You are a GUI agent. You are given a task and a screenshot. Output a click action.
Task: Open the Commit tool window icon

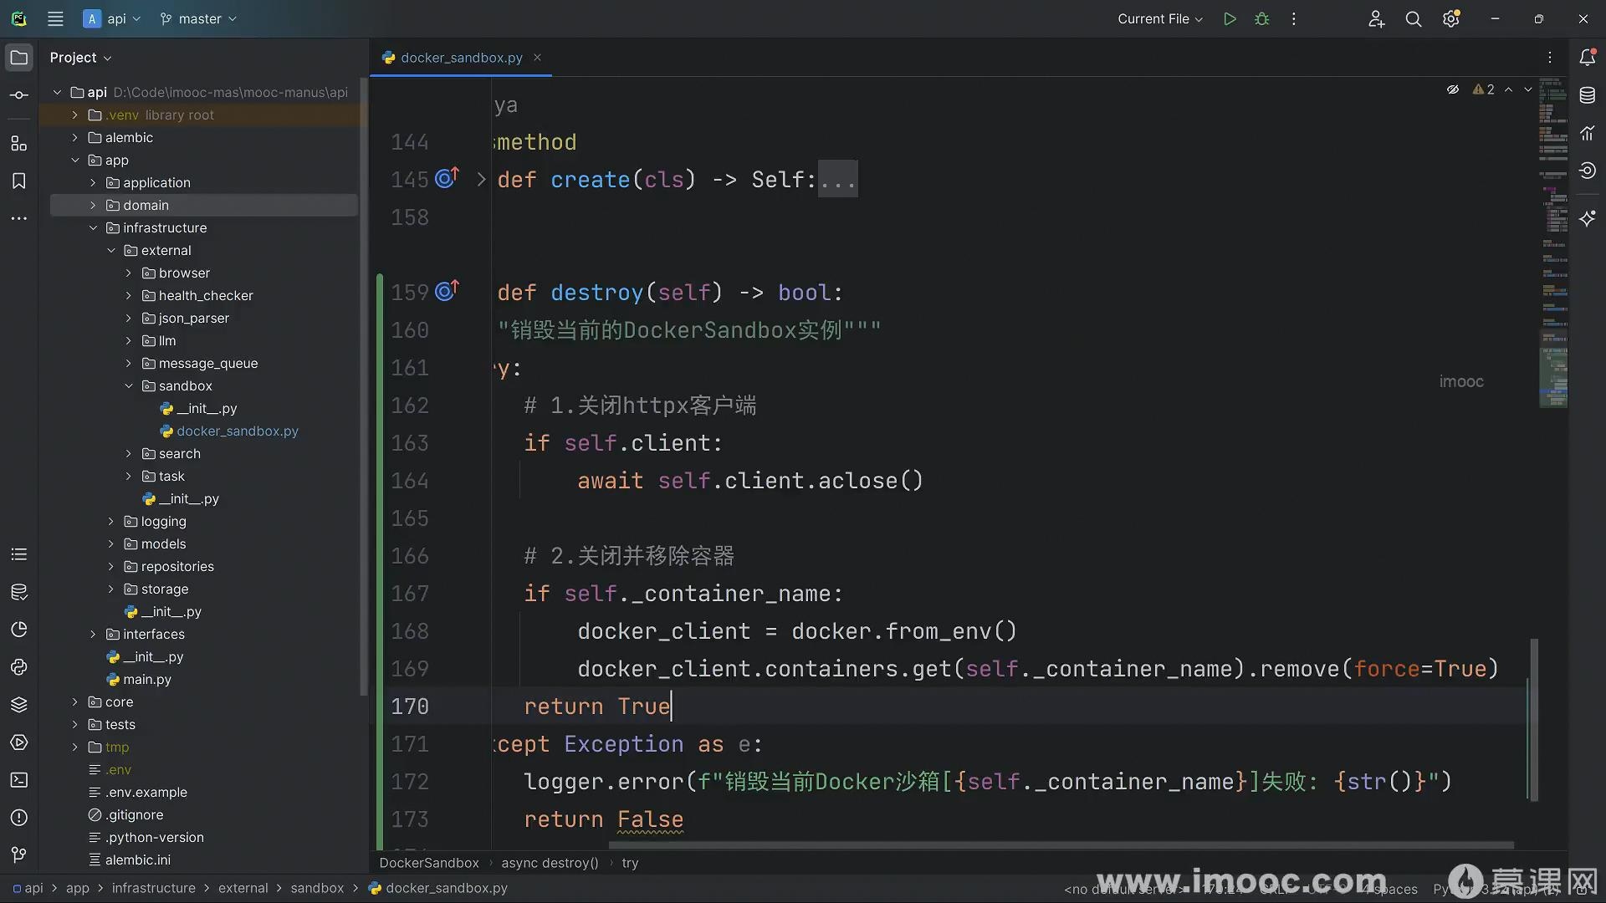pyautogui.click(x=18, y=95)
